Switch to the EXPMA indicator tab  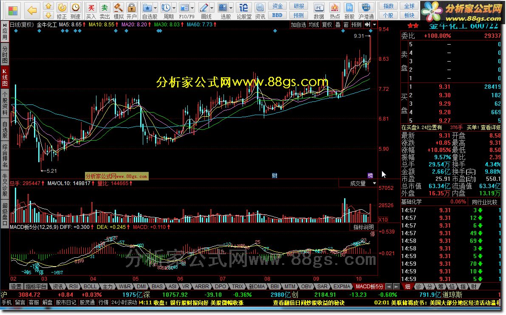coord(342,286)
